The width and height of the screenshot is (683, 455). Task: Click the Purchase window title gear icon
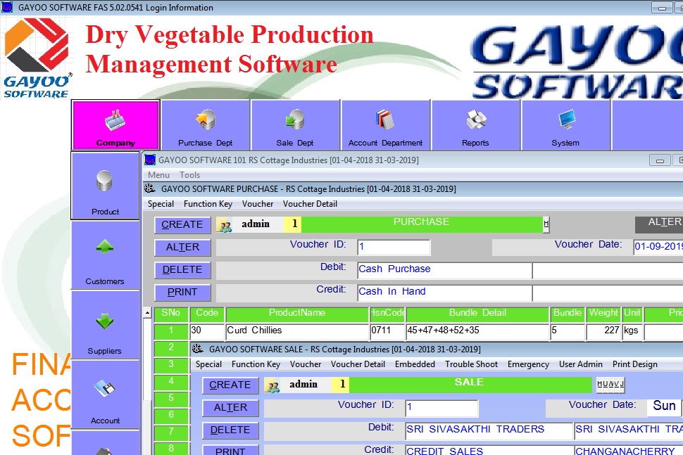pyautogui.click(x=150, y=188)
